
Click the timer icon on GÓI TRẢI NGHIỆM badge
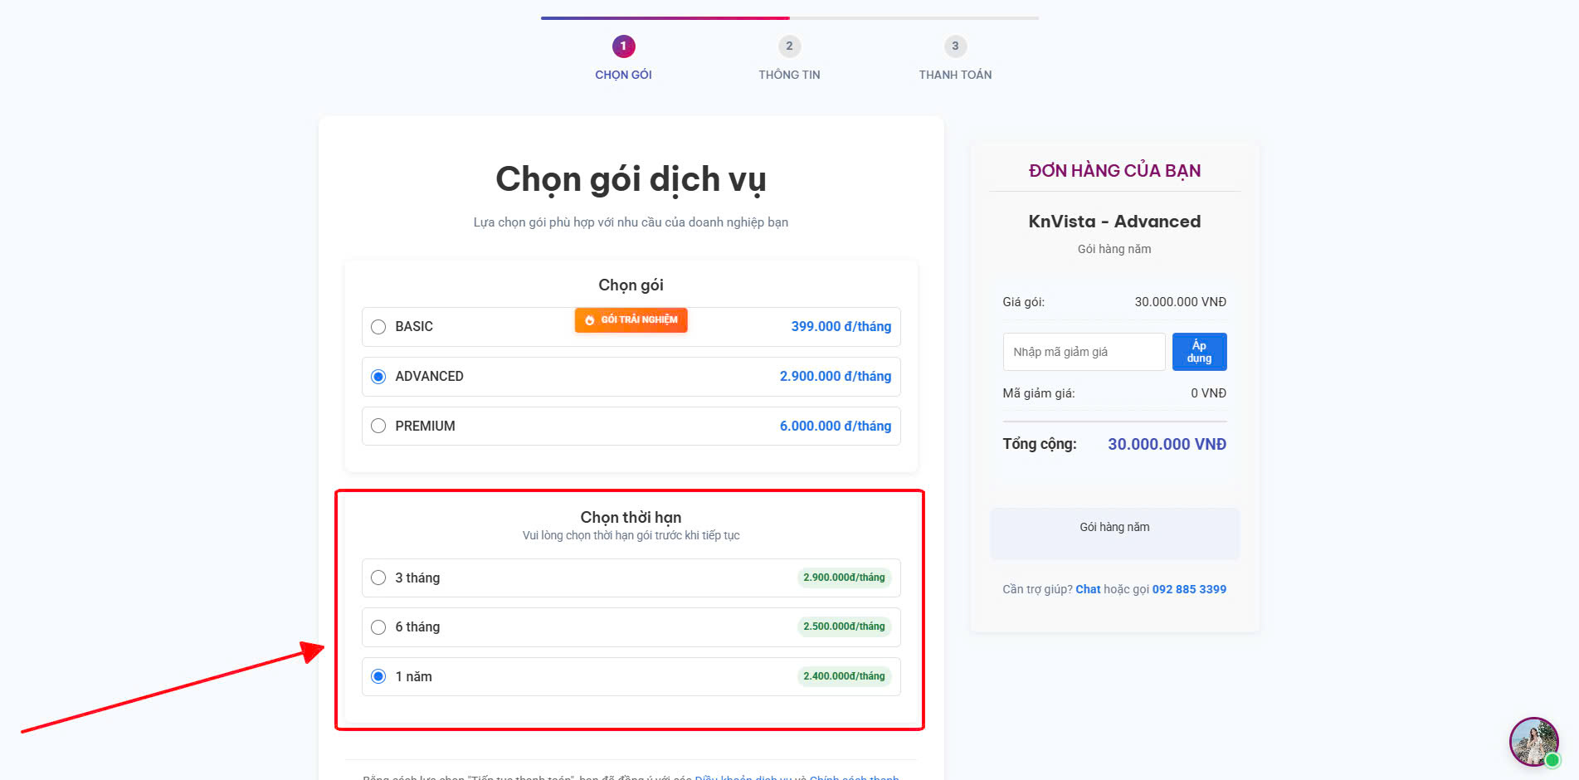coord(589,319)
